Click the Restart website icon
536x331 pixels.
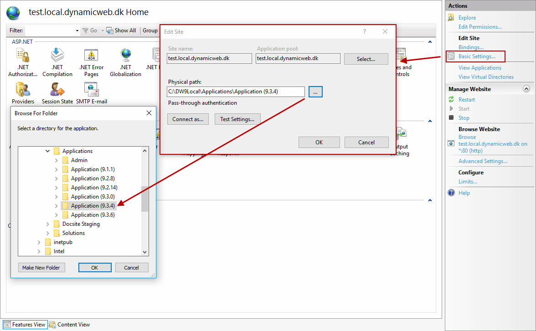[x=451, y=100]
